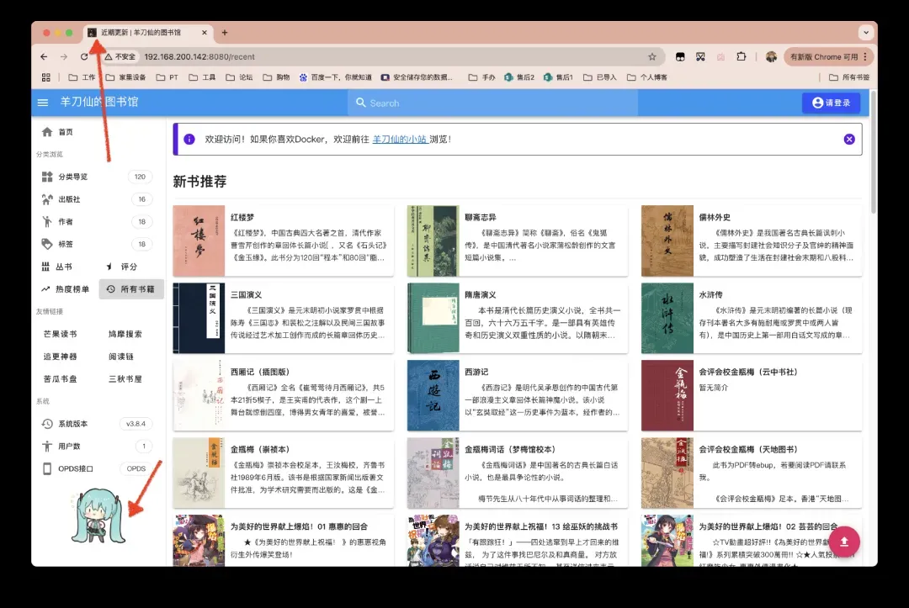Viewport: 909px width, 608px height.
Task: Select the 所有书籍 sidebar item
Action: coord(130,289)
